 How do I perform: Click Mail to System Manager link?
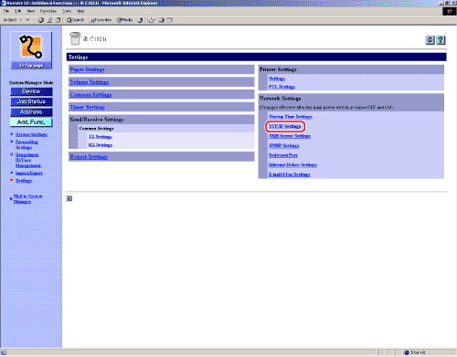click(x=27, y=199)
